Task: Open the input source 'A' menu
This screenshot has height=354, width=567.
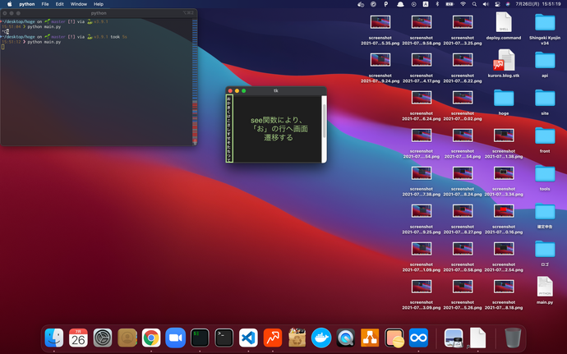Action: 426,4
